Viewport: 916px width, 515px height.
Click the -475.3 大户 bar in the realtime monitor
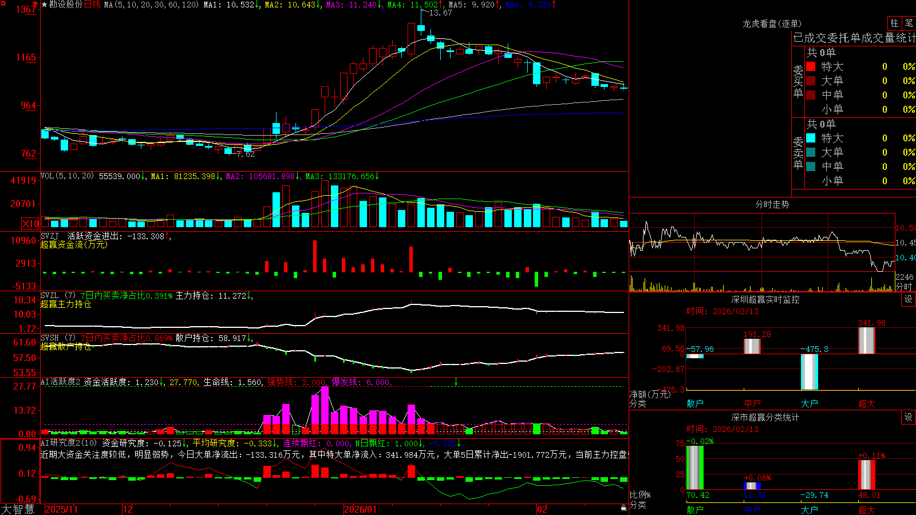click(810, 372)
